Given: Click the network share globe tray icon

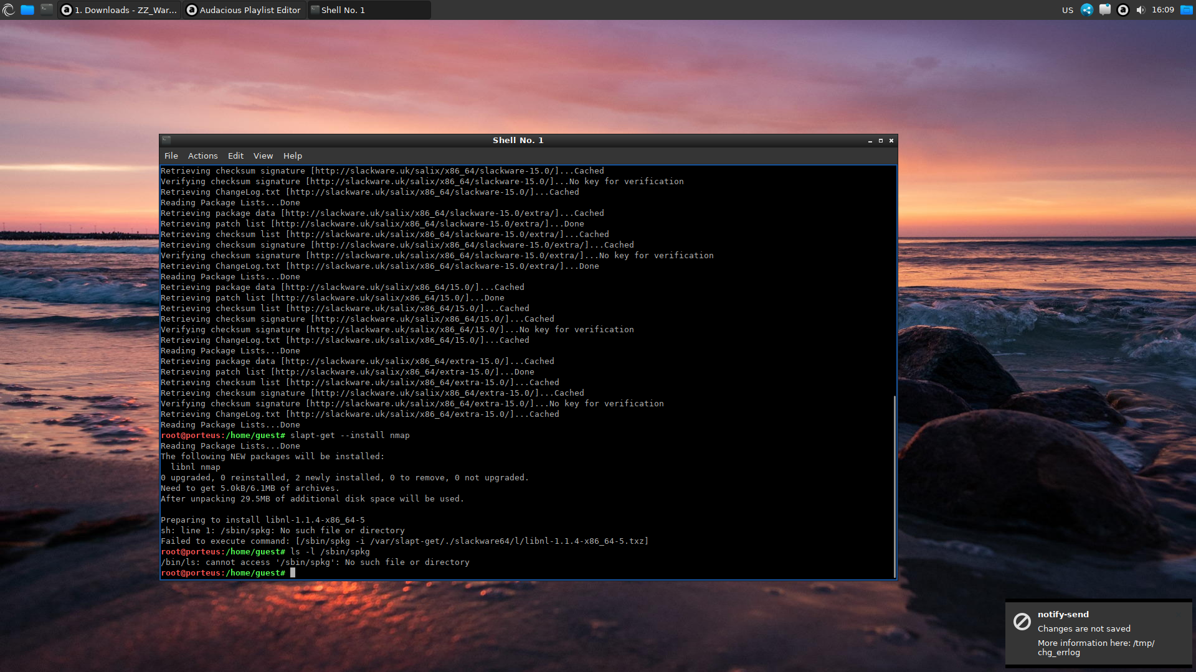Looking at the screenshot, I should pos(1087,10).
